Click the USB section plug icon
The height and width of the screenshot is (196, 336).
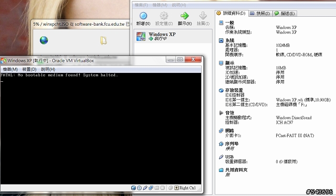[x=221, y=157]
